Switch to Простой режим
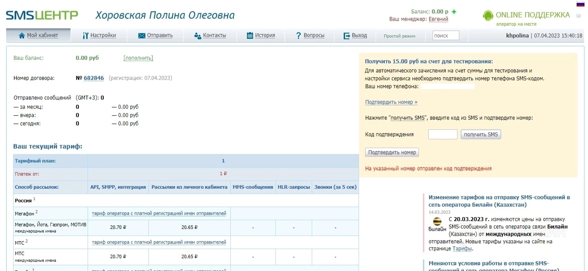The height and width of the screenshot is (271, 588). click(399, 36)
